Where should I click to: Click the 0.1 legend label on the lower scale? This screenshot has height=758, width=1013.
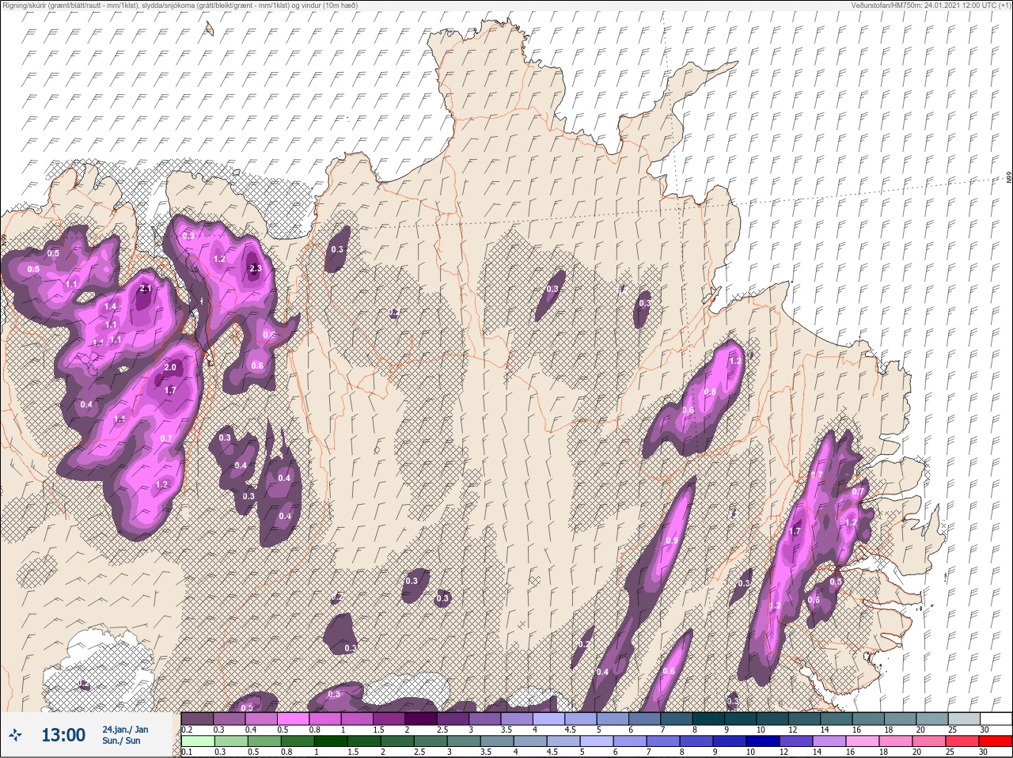pos(187,752)
